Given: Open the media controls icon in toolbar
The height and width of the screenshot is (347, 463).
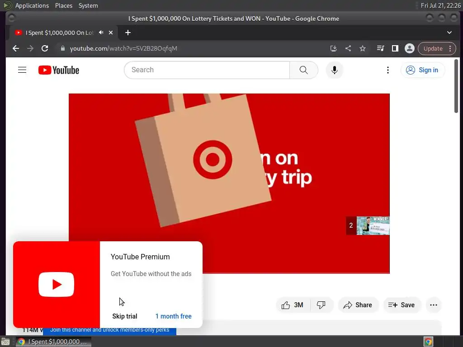Looking at the screenshot, I should click(x=381, y=48).
